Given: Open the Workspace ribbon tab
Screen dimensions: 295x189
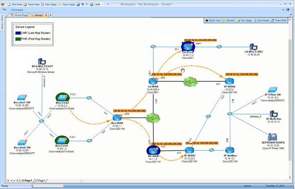Looking at the screenshot, I should pyautogui.click(x=17, y=10).
